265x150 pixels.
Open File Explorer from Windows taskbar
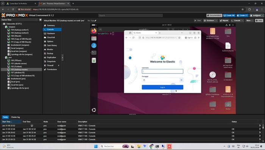(139, 146)
